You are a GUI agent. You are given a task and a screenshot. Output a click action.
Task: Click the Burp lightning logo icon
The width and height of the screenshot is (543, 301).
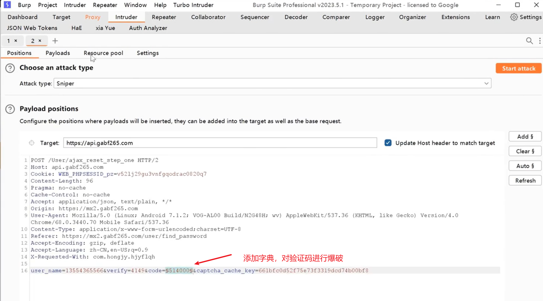(7, 5)
